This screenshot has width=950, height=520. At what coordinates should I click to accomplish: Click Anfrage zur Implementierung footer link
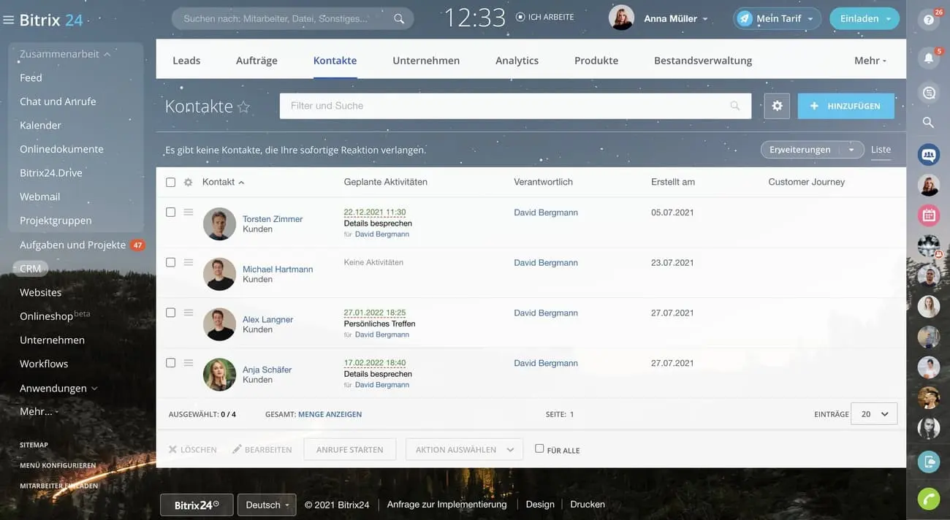tap(446, 505)
